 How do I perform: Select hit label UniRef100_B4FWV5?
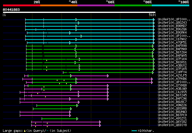point(172,56)
